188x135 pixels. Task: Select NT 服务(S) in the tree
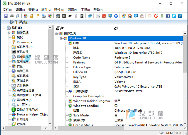point(24,105)
